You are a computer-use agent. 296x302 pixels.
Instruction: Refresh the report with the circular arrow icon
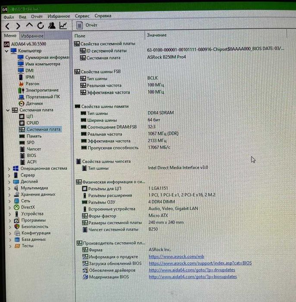[x=41, y=25]
